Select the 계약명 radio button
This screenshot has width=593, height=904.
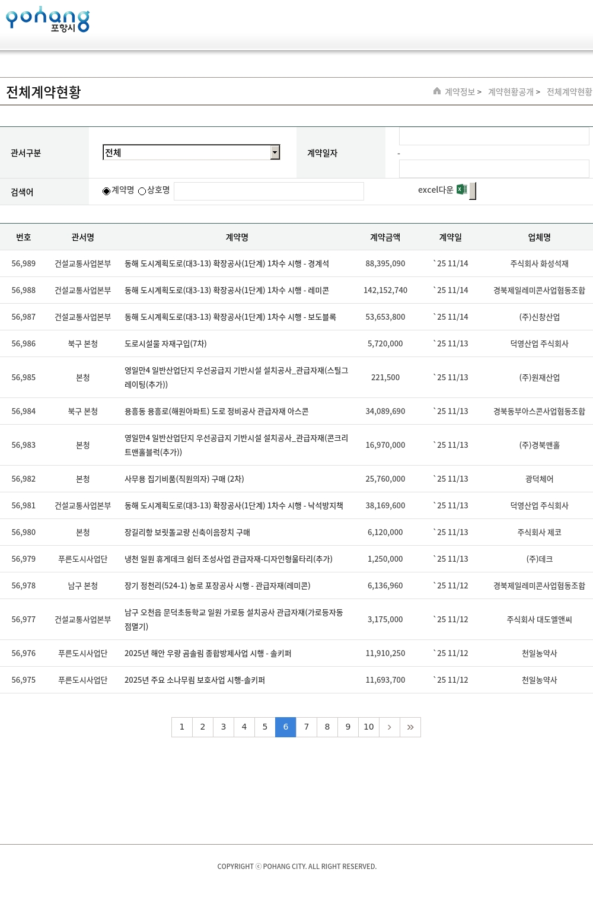coord(107,191)
